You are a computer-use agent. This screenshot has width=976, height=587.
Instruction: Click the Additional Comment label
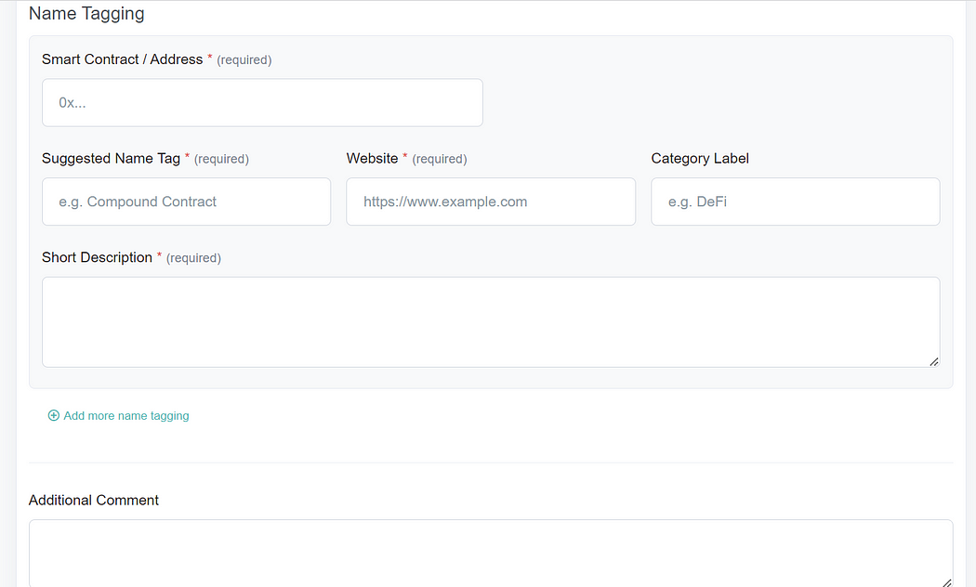[x=94, y=500]
